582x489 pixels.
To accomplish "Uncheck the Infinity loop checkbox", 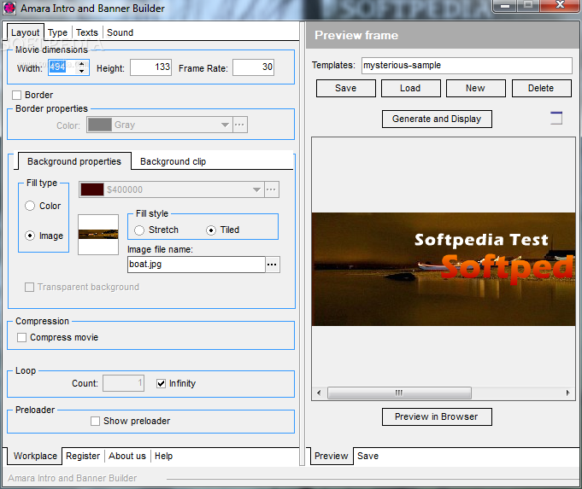I will [x=161, y=383].
